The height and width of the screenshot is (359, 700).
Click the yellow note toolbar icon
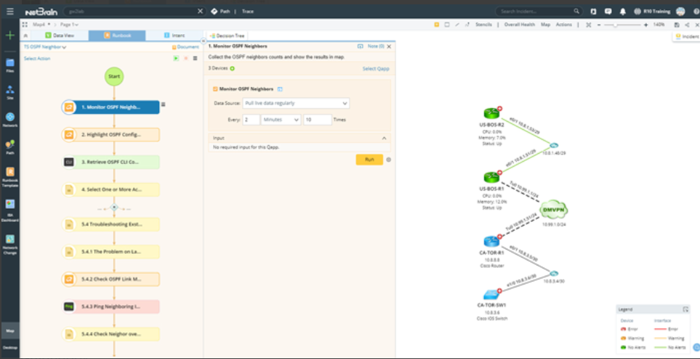[437, 25]
